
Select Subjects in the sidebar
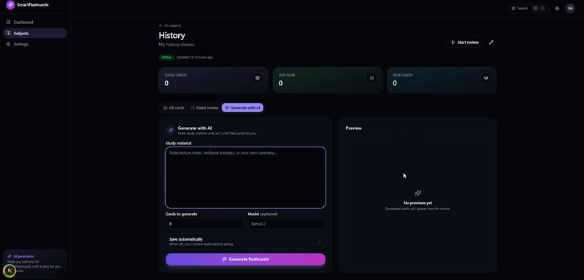click(34, 33)
